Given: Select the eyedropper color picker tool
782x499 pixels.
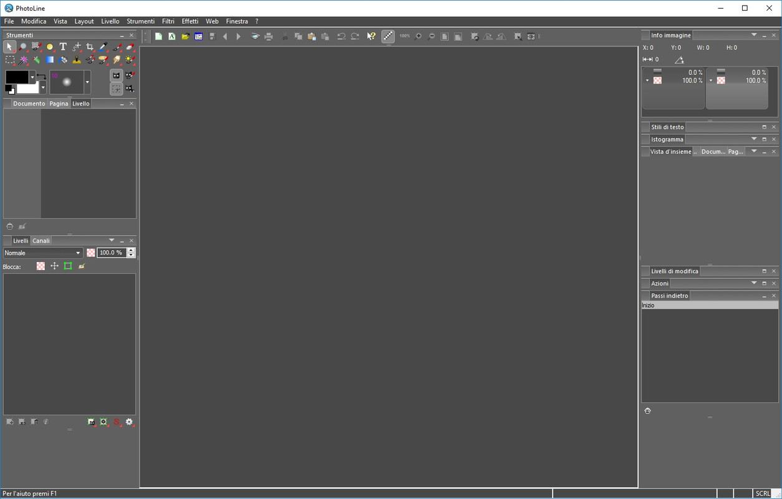Looking at the screenshot, I should click(103, 47).
